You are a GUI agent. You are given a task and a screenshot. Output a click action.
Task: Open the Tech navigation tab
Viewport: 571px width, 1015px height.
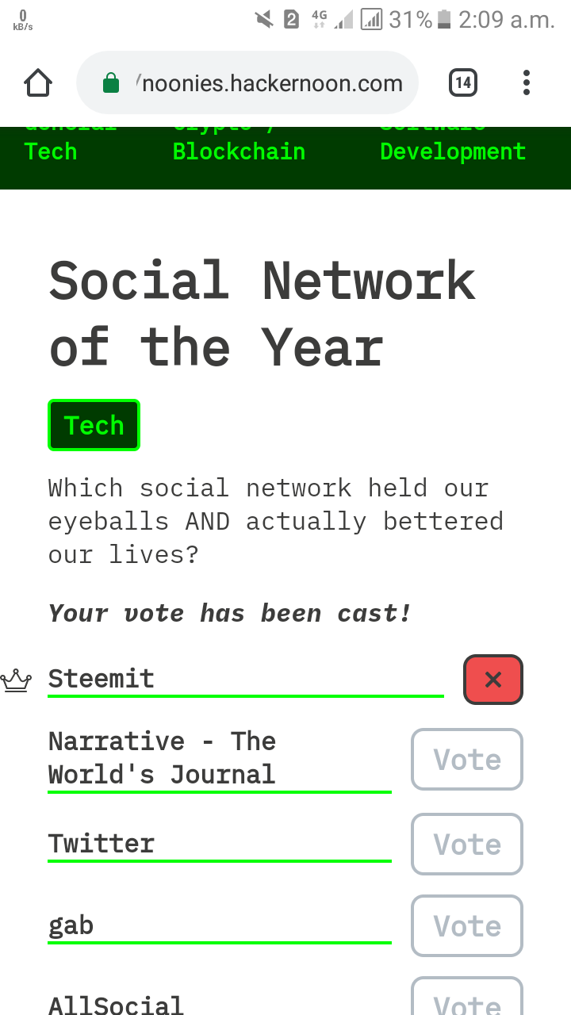pos(51,151)
